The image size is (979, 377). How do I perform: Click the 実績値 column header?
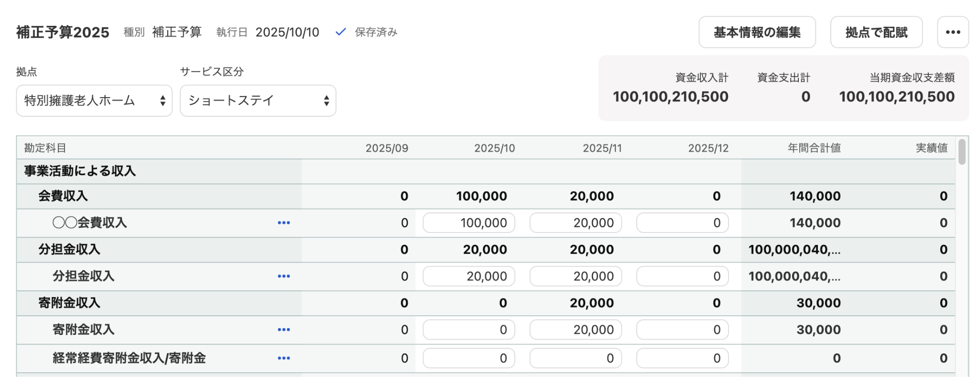tap(932, 148)
